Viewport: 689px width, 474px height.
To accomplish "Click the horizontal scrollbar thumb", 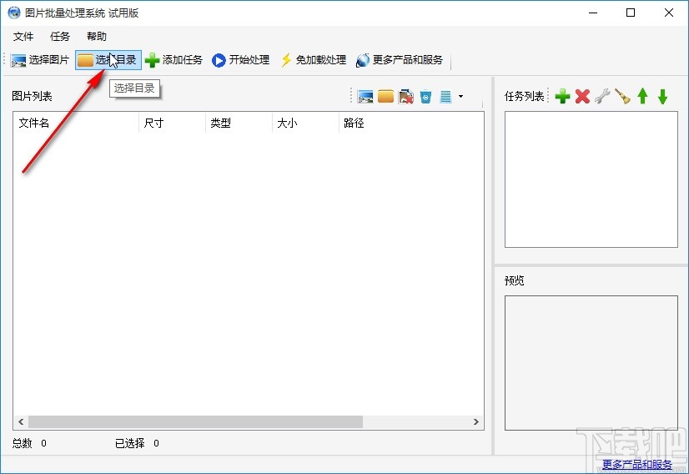I will point(195,421).
